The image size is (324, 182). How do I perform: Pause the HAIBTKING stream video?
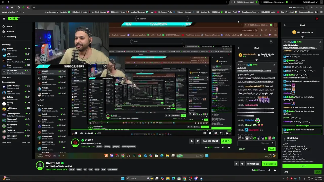pos(76,133)
